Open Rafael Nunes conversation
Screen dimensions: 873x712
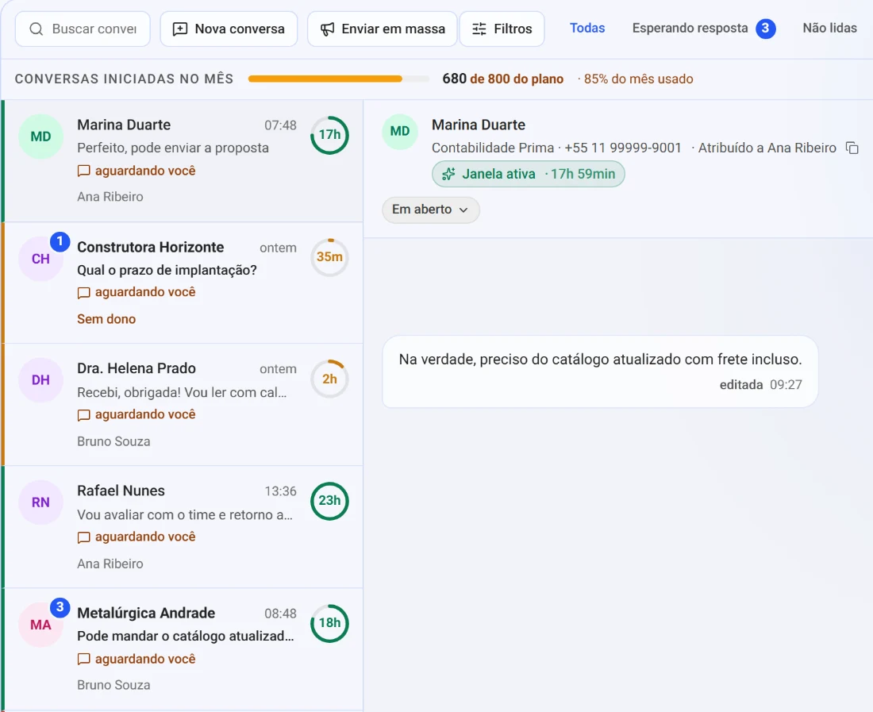pyautogui.click(x=183, y=527)
